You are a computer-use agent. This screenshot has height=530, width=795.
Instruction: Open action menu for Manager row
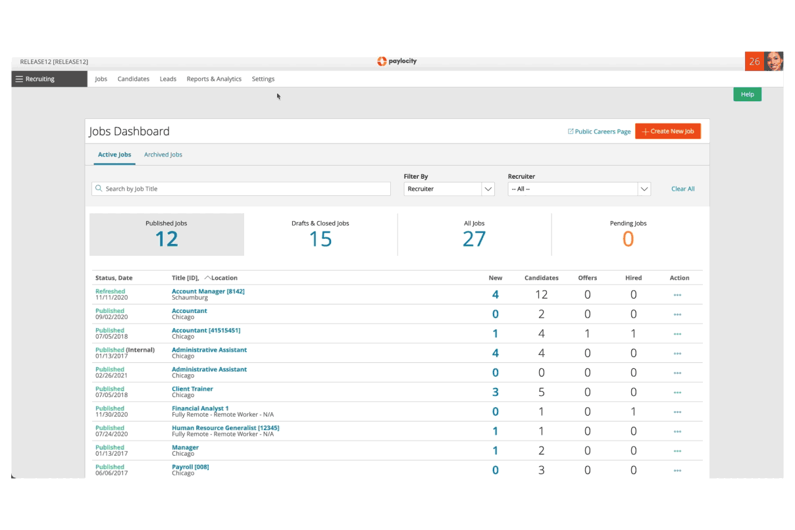point(677,451)
